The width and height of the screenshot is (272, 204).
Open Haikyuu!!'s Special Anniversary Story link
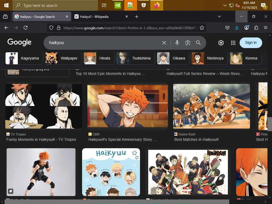[x=122, y=139]
